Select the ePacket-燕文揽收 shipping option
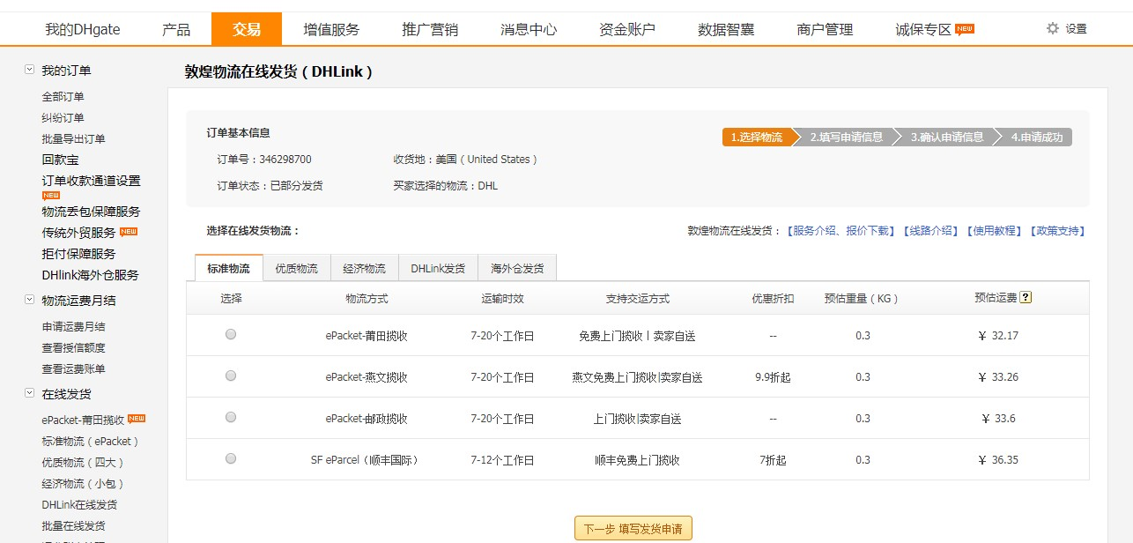This screenshot has height=543, width=1133. click(231, 376)
